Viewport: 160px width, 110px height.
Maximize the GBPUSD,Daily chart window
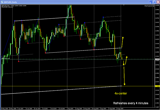click(x=154, y=2)
